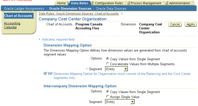Select Copy Values from Single Segment under Intercompany
This screenshot has height=106, width=198.
108,92
